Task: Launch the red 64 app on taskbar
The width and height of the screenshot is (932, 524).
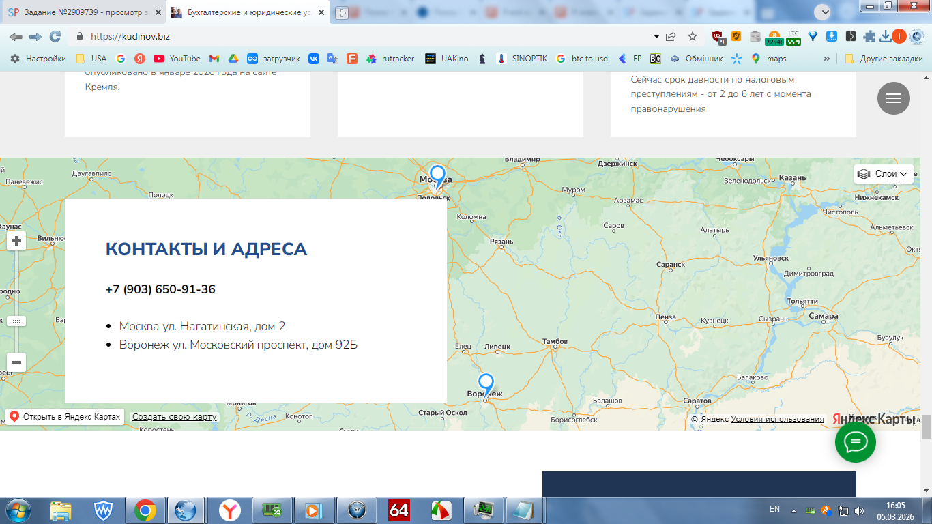Action: point(399,510)
